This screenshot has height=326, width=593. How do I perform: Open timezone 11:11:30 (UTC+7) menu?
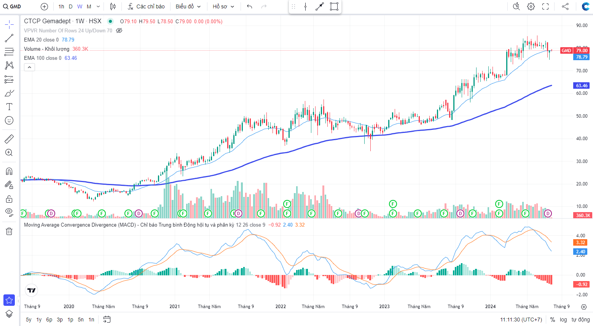521,320
